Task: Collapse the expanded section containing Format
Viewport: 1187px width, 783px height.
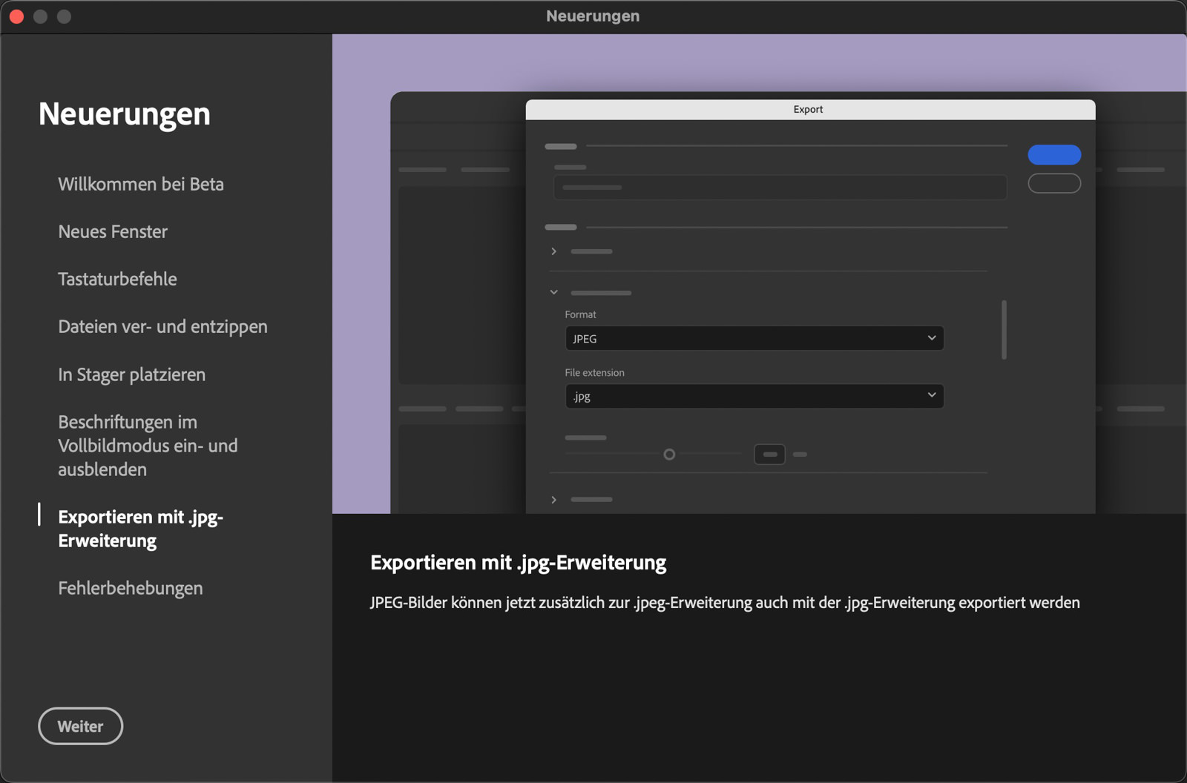Action: [x=553, y=292]
